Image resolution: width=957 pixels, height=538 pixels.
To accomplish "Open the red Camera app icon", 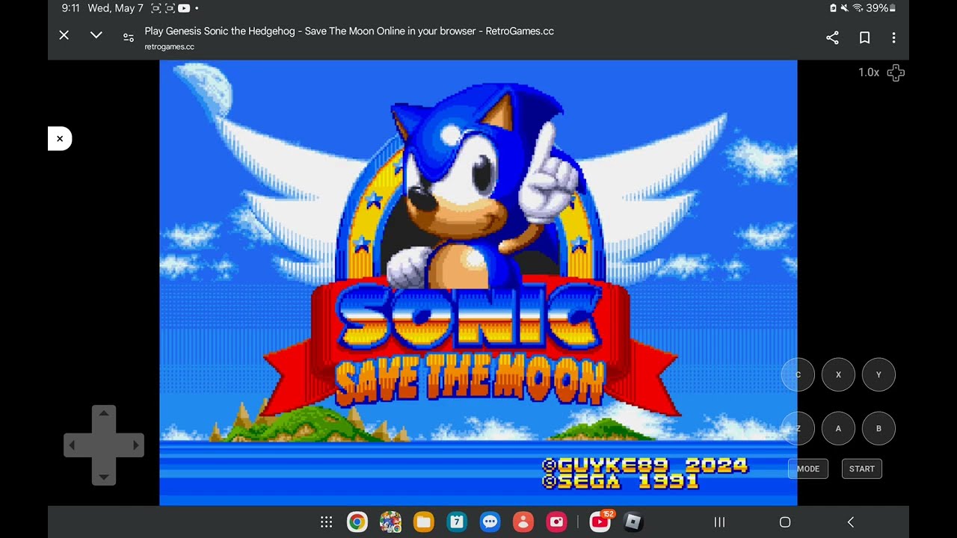I will [556, 522].
